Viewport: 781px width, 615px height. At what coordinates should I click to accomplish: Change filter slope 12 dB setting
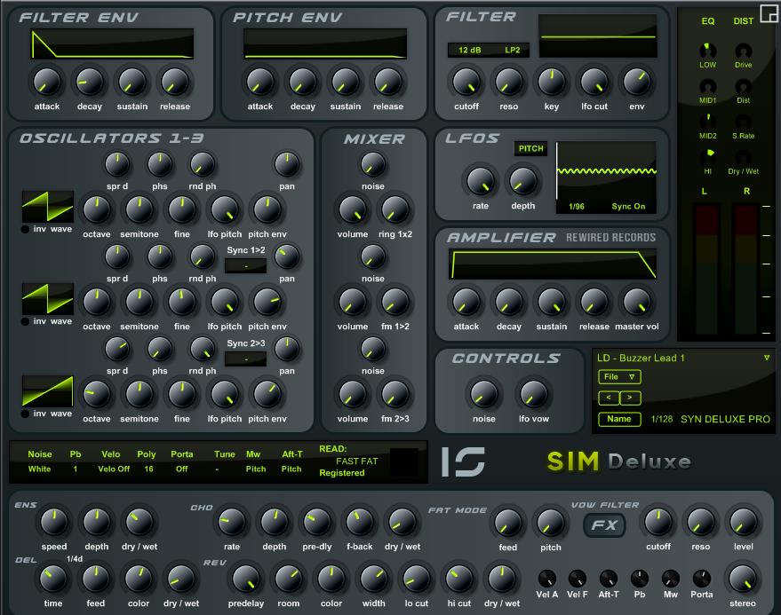point(470,51)
